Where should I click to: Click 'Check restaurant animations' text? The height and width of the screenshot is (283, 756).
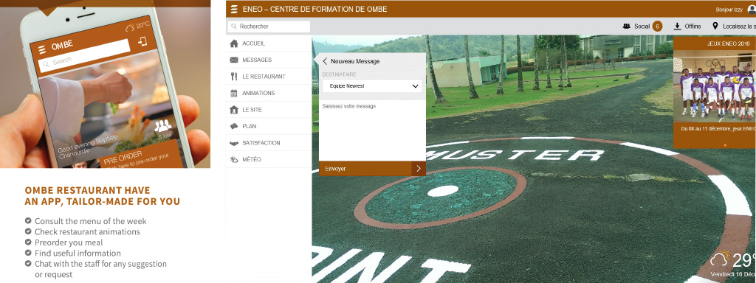coord(87,232)
